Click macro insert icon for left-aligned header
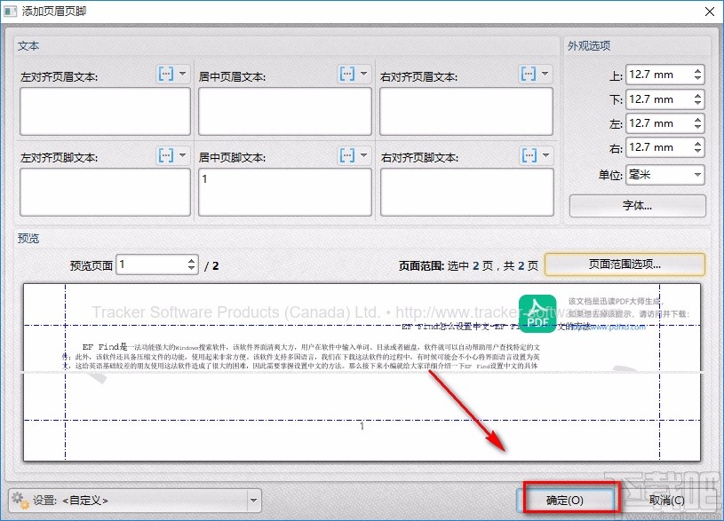724x521 pixels. coord(166,74)
